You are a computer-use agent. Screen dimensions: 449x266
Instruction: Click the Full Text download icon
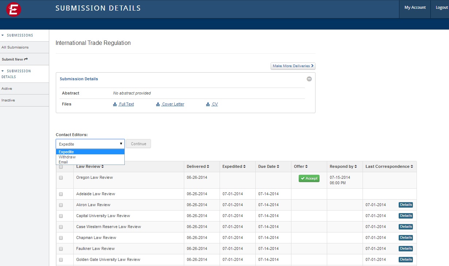click(115, 104)
